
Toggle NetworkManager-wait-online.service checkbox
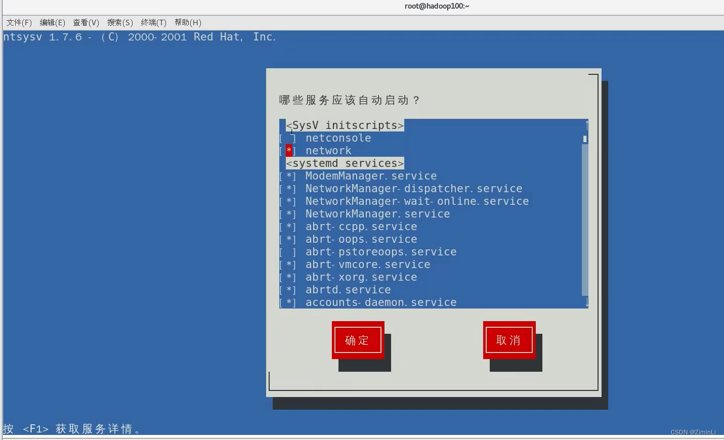point(288,201)
